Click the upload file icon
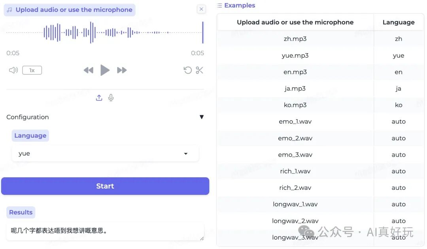Screen dimensions: 427x249 99,97
